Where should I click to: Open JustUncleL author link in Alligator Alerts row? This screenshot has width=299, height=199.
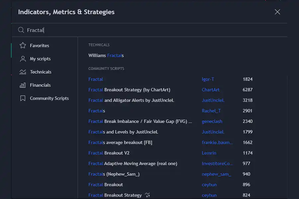tap(213, 100)
